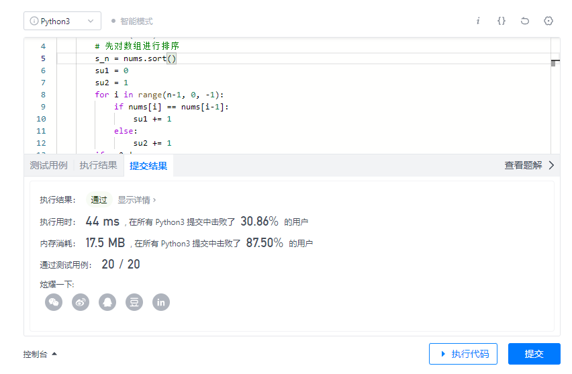Screen dimensions: 572x374
Task: Click the blue 提交 submit button
Action: [x=534, y=354]
